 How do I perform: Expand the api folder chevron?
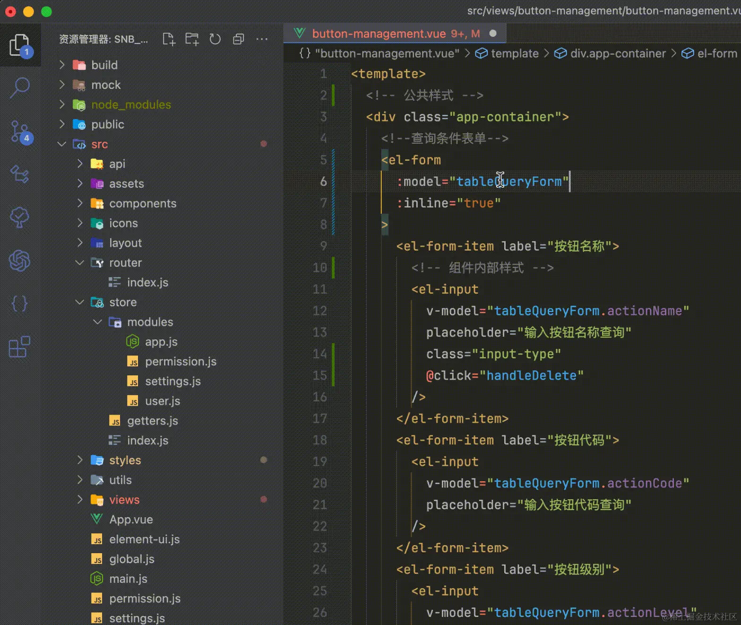point(79,164)
